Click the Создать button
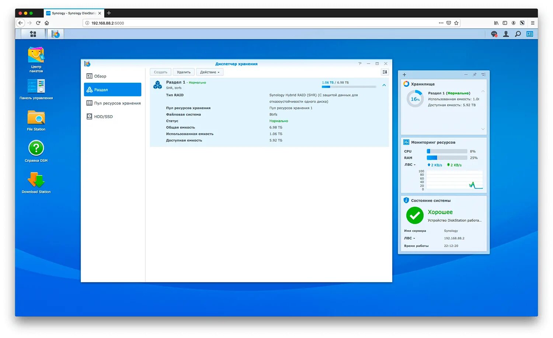The image size is (553, 338). point(161,72)
